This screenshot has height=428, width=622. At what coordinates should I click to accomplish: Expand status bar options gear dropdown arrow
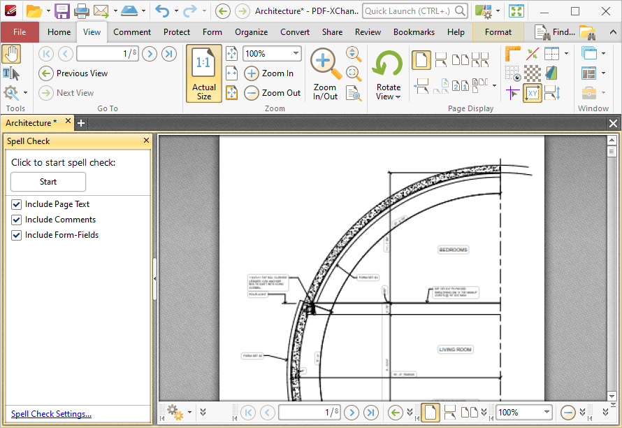point(189,412)
